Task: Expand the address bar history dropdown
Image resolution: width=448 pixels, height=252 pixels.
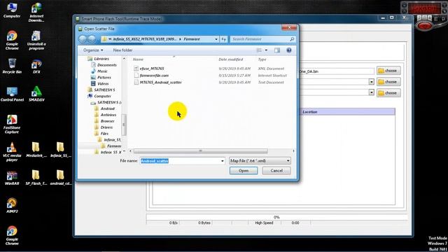Action: [x=216, y=39]
